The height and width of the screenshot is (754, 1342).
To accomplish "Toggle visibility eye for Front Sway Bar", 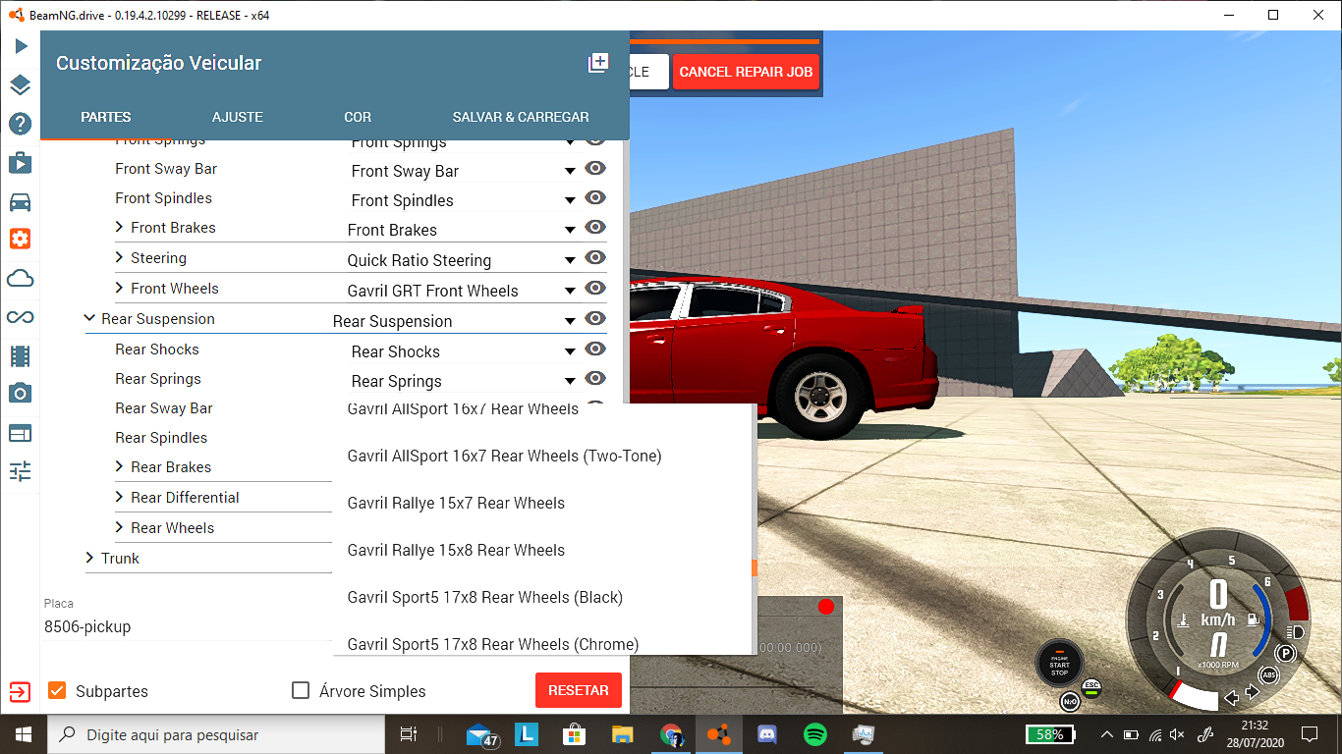I will 595,169.
